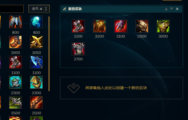Pick the green wooden armor item costing 3000
The width and height of the screenshot is (188, 120).
coord(163,26)
